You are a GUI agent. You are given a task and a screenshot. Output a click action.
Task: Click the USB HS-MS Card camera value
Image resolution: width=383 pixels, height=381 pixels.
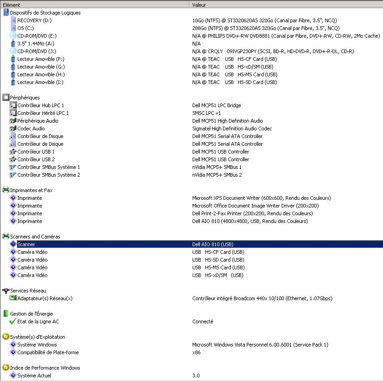coord(219,267)
